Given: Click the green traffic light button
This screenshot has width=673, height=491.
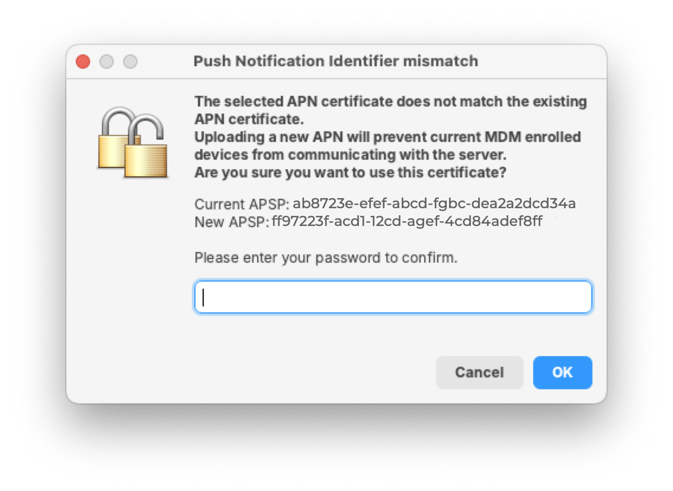Looking at the screenshot, I should (130, 61).
